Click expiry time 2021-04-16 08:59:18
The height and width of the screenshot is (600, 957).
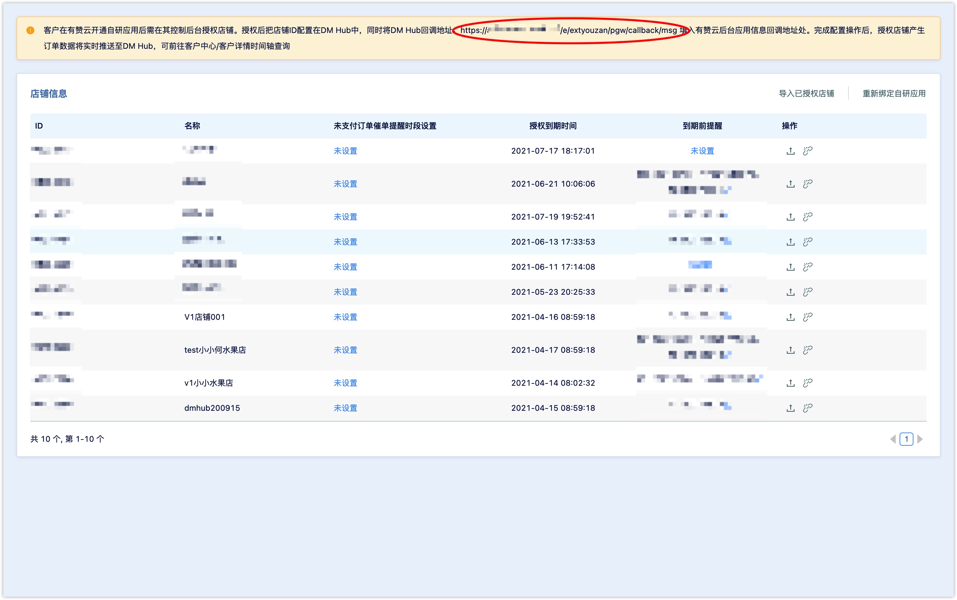point(553,317)
